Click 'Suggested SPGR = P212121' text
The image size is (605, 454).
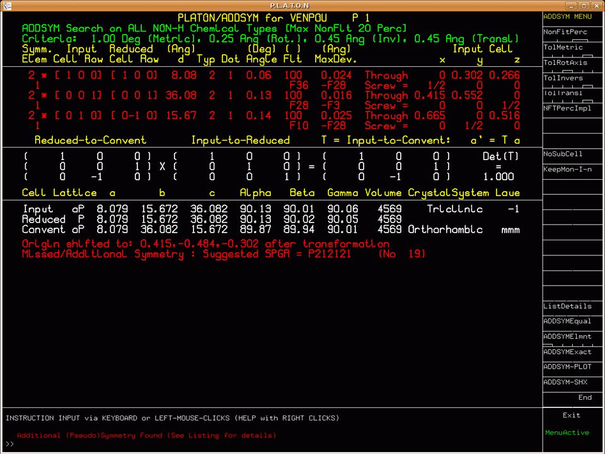click(277, 254)
